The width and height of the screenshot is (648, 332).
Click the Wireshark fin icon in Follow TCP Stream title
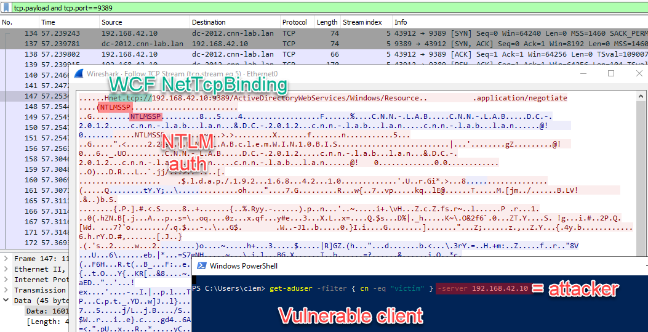[79, 73]
